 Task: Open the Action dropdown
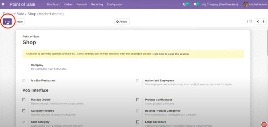[x=122, y=22]
